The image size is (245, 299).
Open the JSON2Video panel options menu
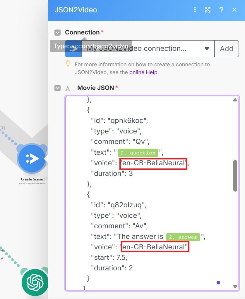[x=195, y=10]
